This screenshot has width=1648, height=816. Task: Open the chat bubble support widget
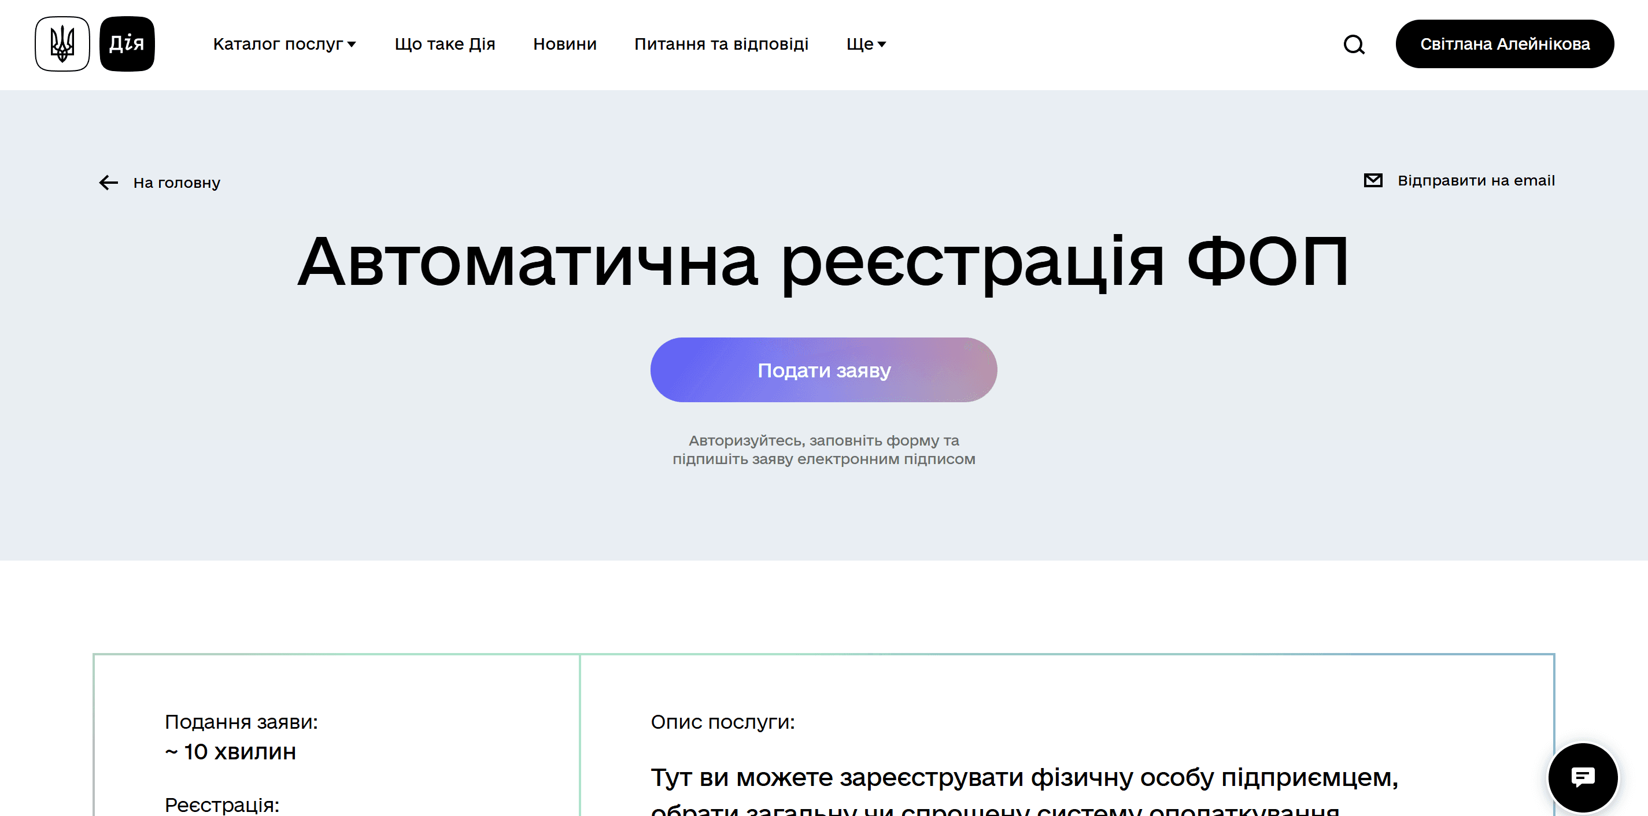click(1582, 777)
